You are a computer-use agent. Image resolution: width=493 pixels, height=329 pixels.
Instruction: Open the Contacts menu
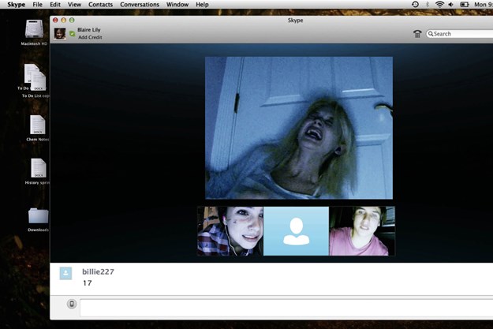[x=100, y=5]
